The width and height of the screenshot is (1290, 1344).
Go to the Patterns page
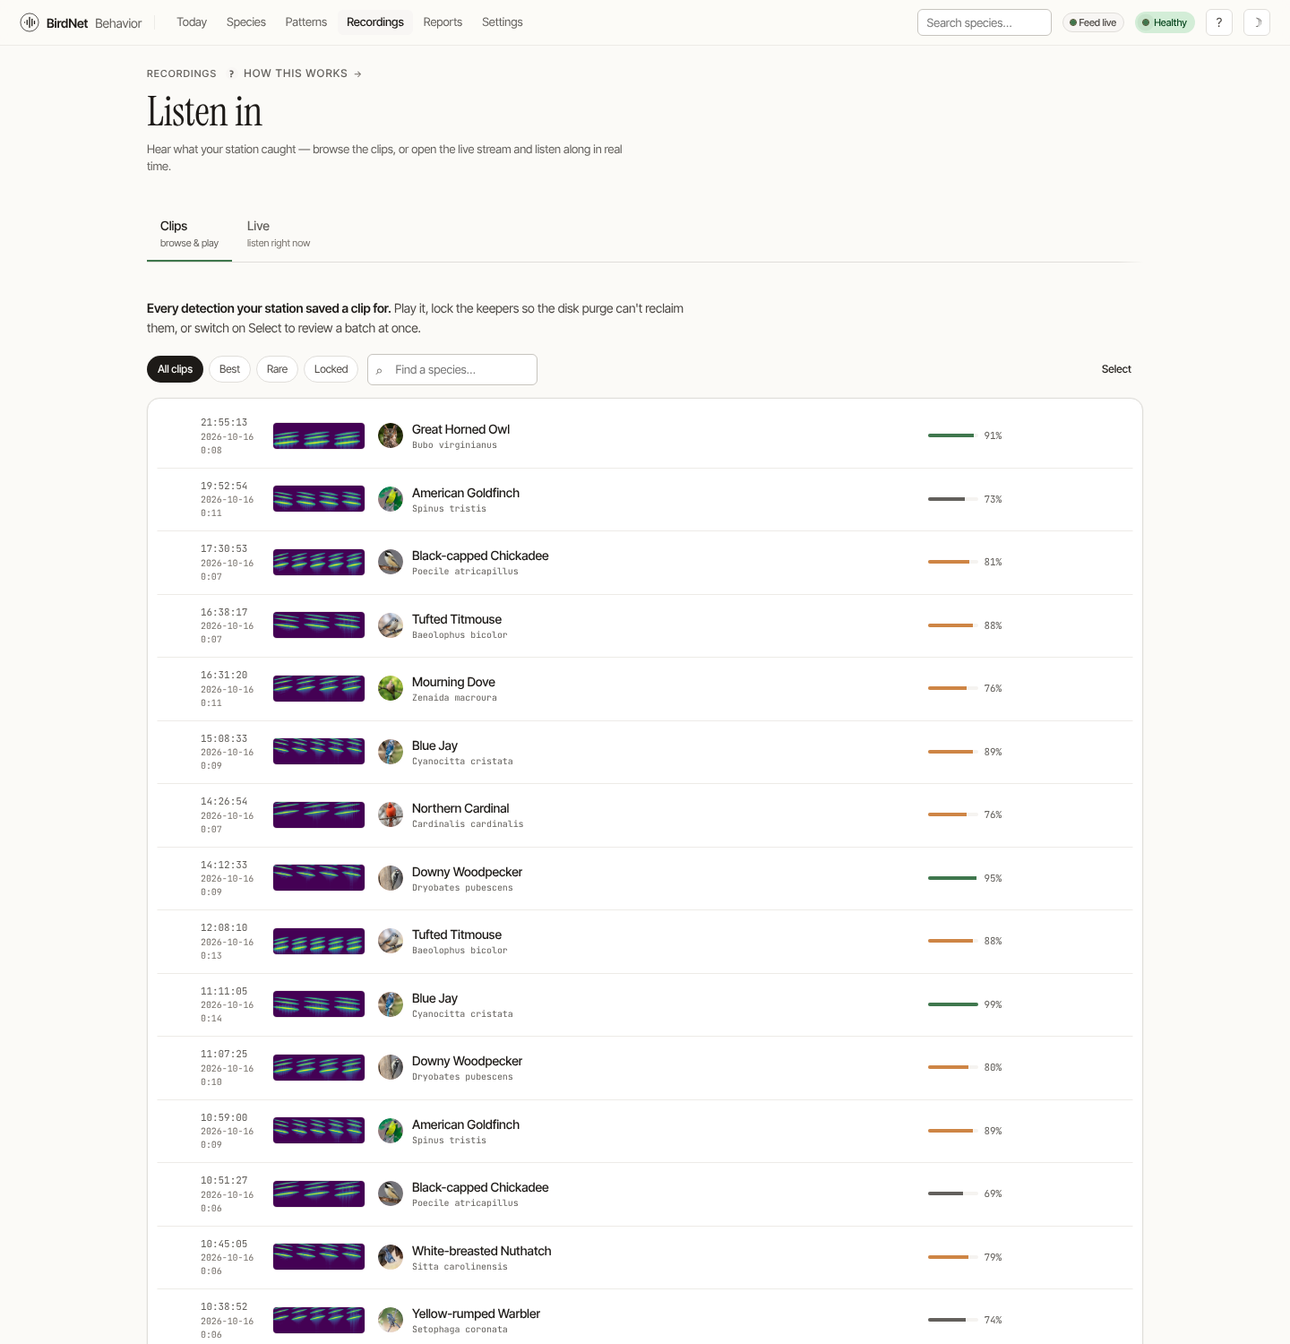(306, 22)
